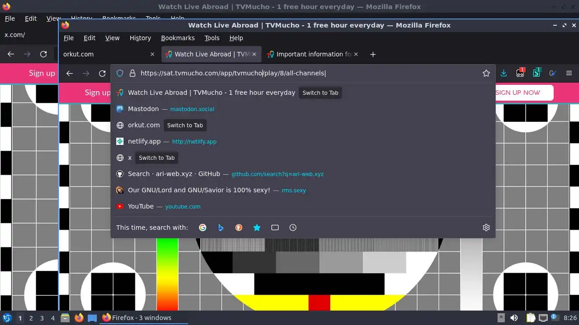The image size is (579, 325).
Task: Click the userscript extension icon beside hamburger menu
Action: 552,73
